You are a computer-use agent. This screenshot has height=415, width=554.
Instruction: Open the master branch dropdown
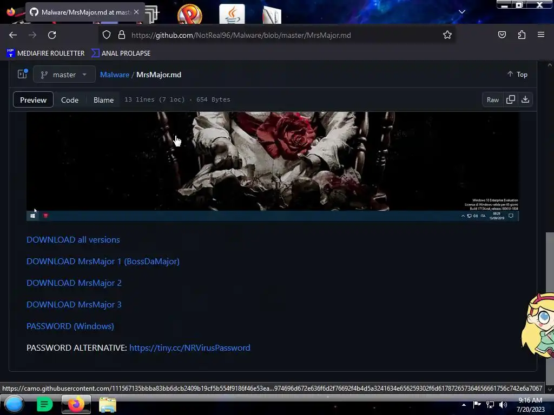[64, 75]
